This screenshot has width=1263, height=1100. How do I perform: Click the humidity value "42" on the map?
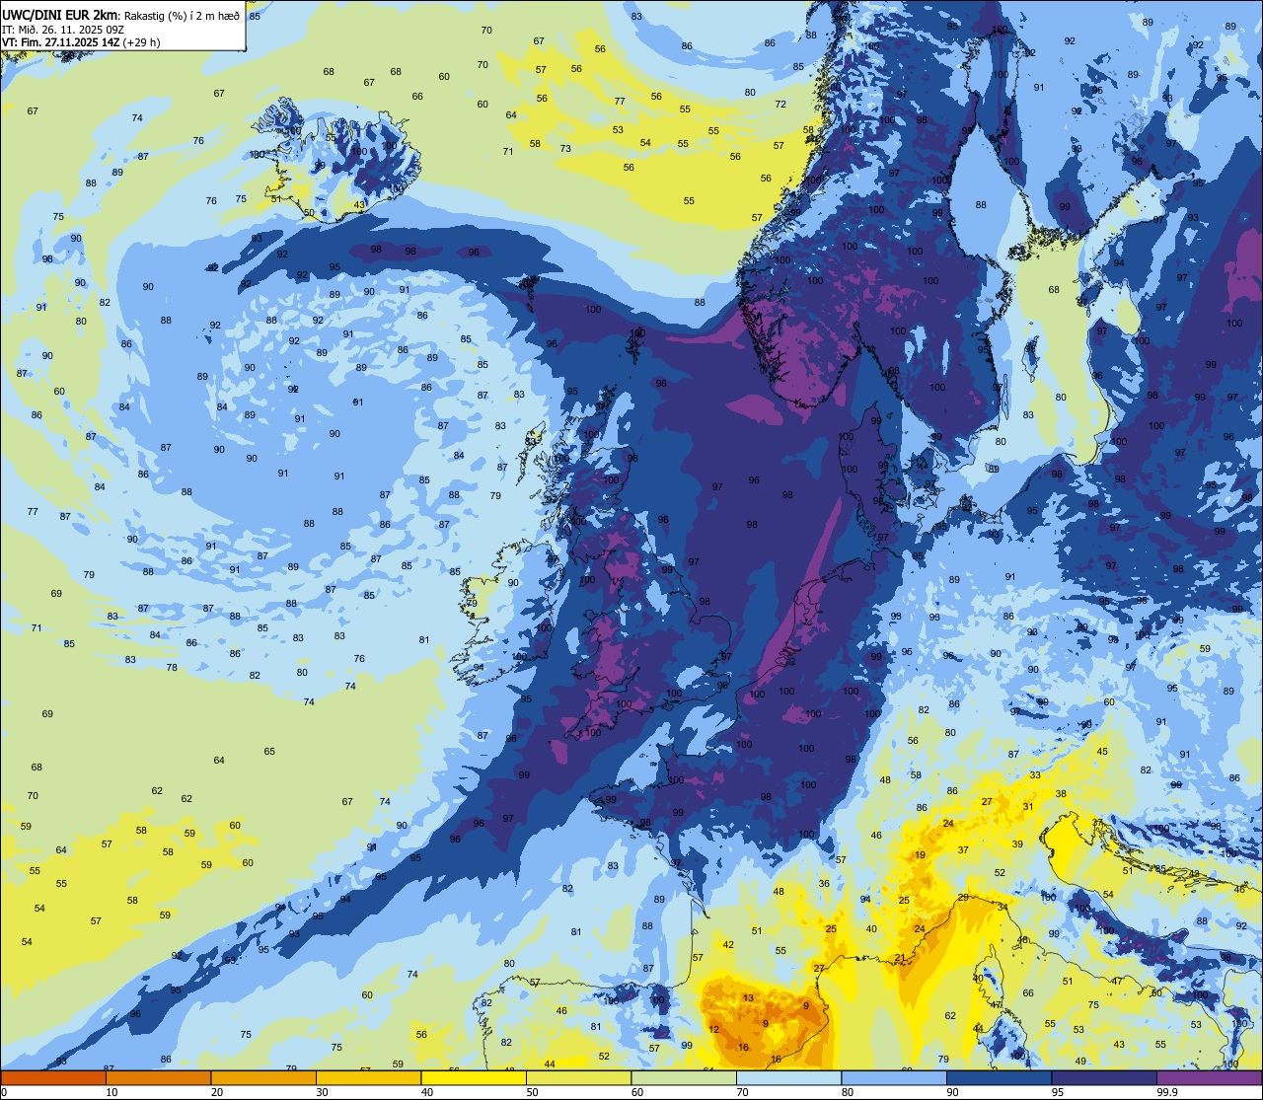pos(728,945)
